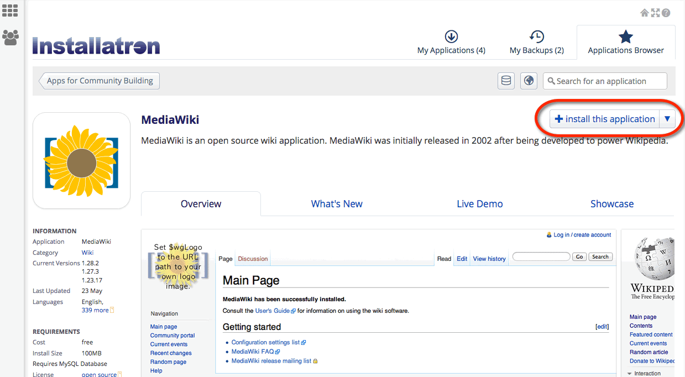Click the fullscreen expand icon at top right
The width and height of the screenshot is (685, 377).
pyautogui.click(x=655, y=13)
